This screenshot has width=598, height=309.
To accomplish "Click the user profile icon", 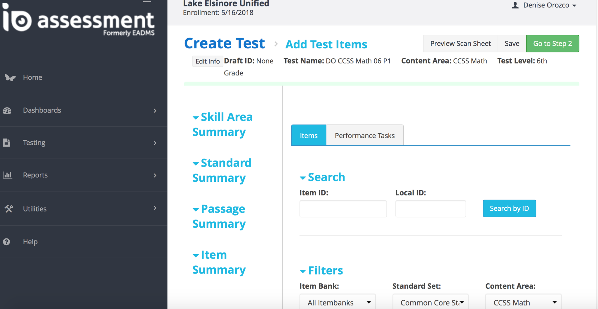I will (515, 5).
